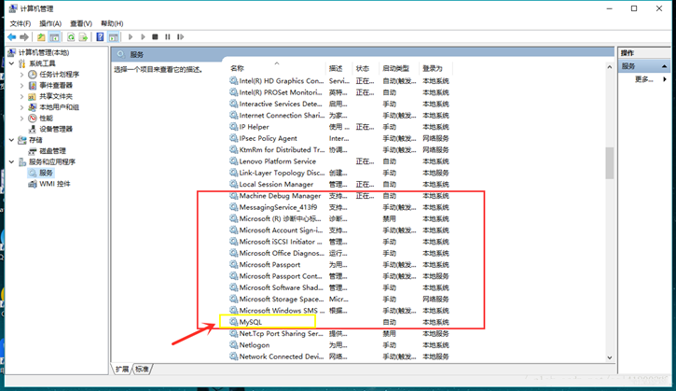676x391 pixels.
Task: Collapse the 服务和应用程序 tree node
Action: 12,161
